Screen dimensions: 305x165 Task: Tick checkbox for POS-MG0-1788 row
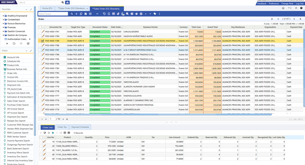pyautogui.click(x=40, y=45)
